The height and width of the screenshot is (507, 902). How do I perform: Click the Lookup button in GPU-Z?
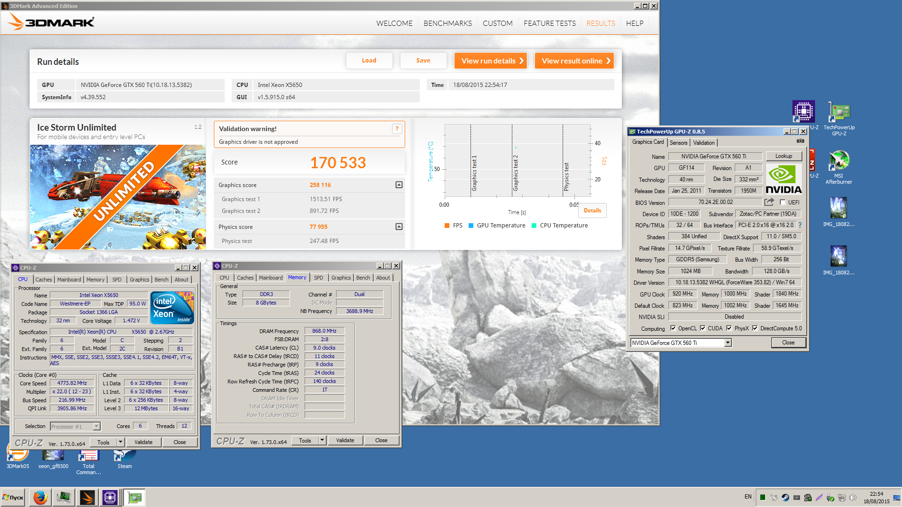tap(784, 156)
